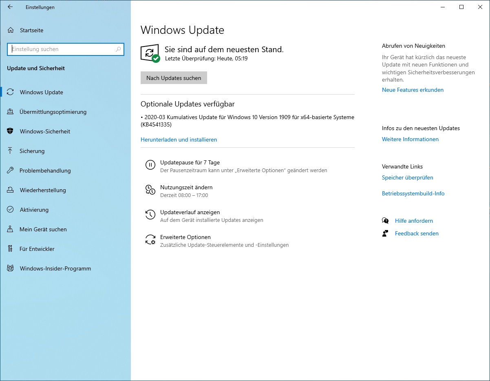Click Feedback senden link

pyautogui.click(x=417, y=233)
